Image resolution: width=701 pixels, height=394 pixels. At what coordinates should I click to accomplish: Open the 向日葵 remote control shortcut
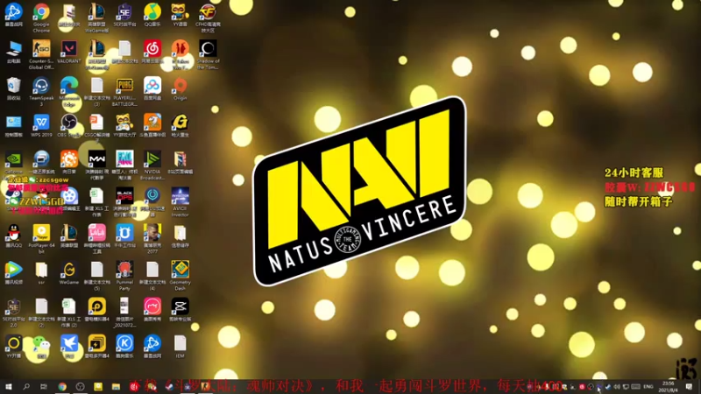69,162
